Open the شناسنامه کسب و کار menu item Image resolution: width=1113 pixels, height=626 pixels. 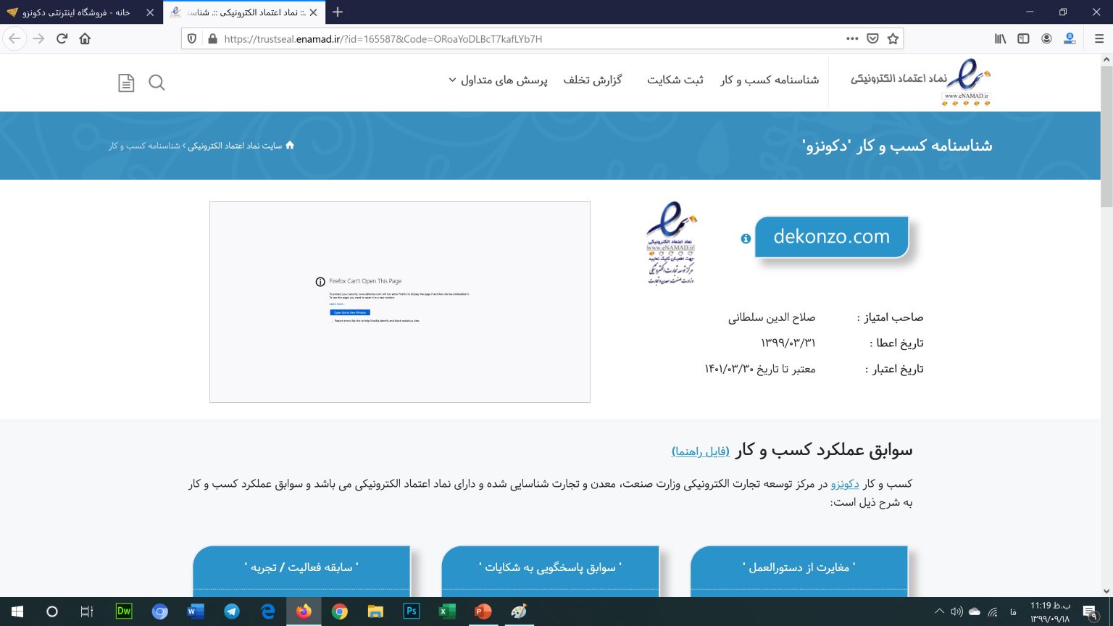pos(770,80)
